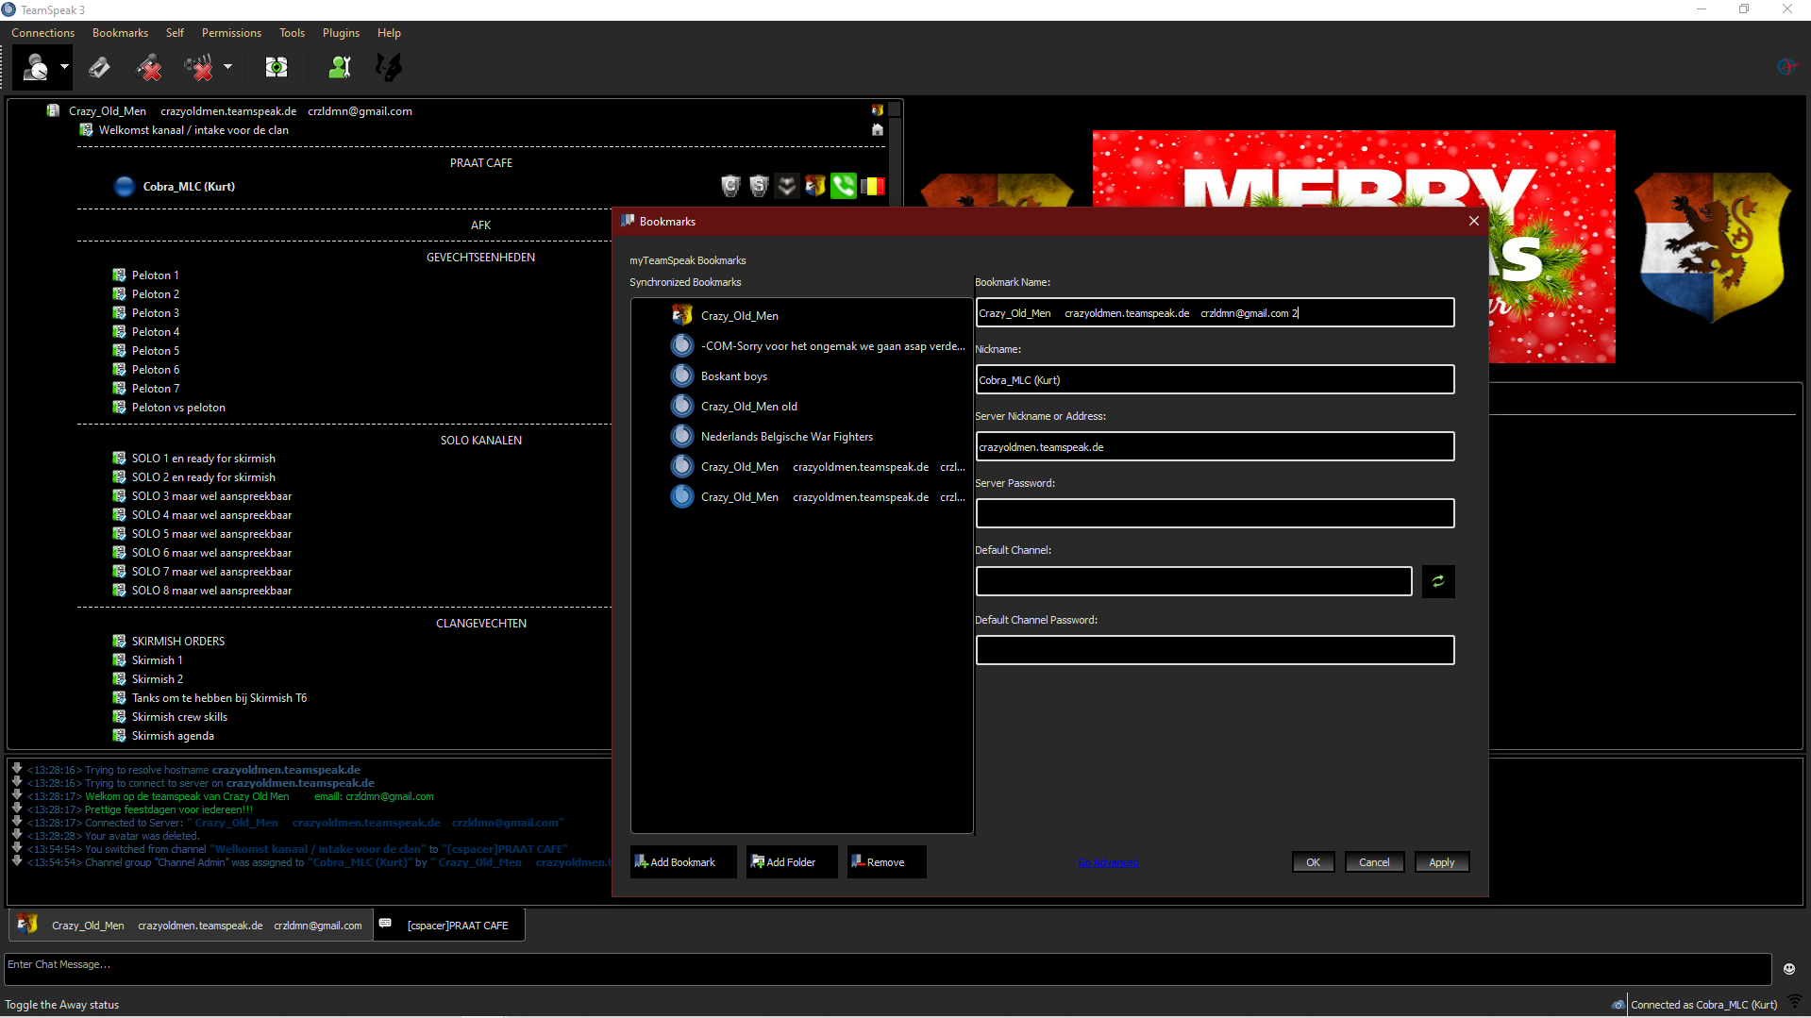Open the Go Advanced link
The image size is (1811, 1018).
(1108, 862)
